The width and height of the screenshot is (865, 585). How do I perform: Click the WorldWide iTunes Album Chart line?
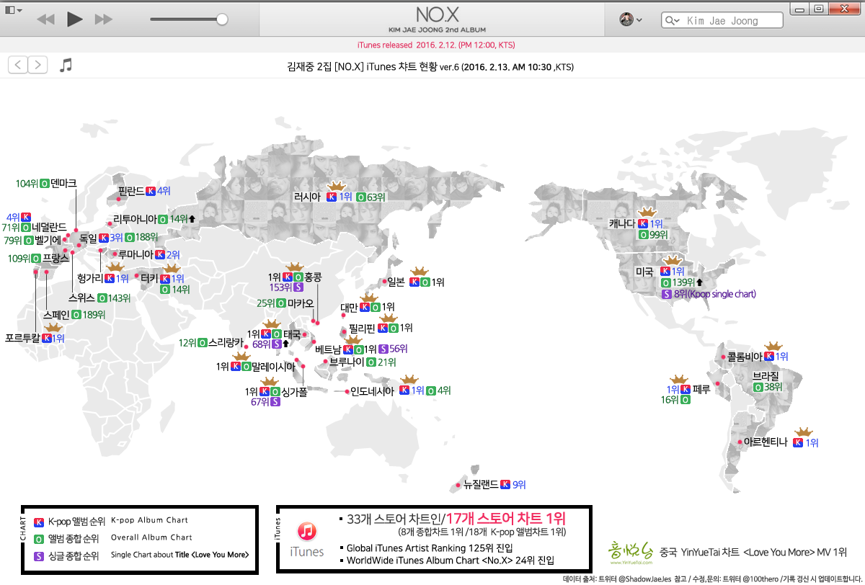[451, 560]
